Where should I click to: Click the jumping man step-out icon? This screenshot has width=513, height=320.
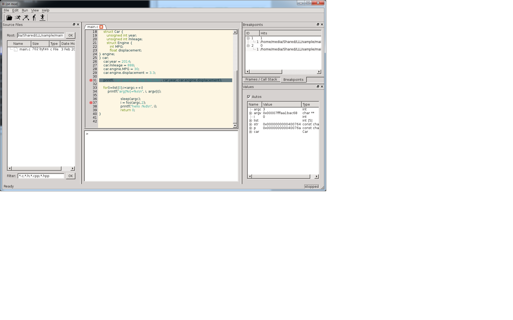pyautogui.click(x=42, y=18)
